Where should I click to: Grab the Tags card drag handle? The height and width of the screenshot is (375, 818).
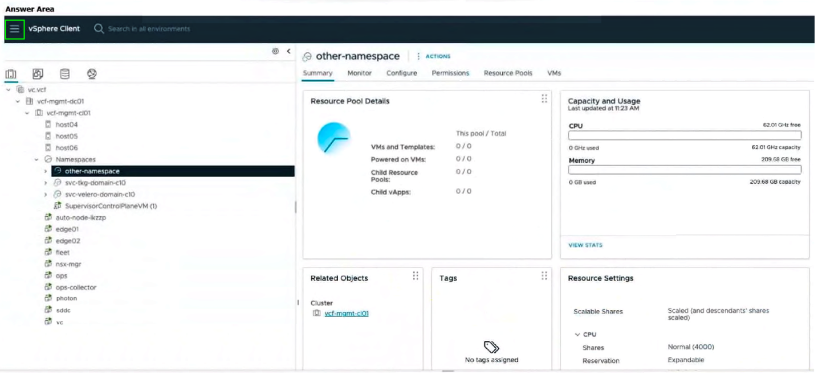click(544, 276)
